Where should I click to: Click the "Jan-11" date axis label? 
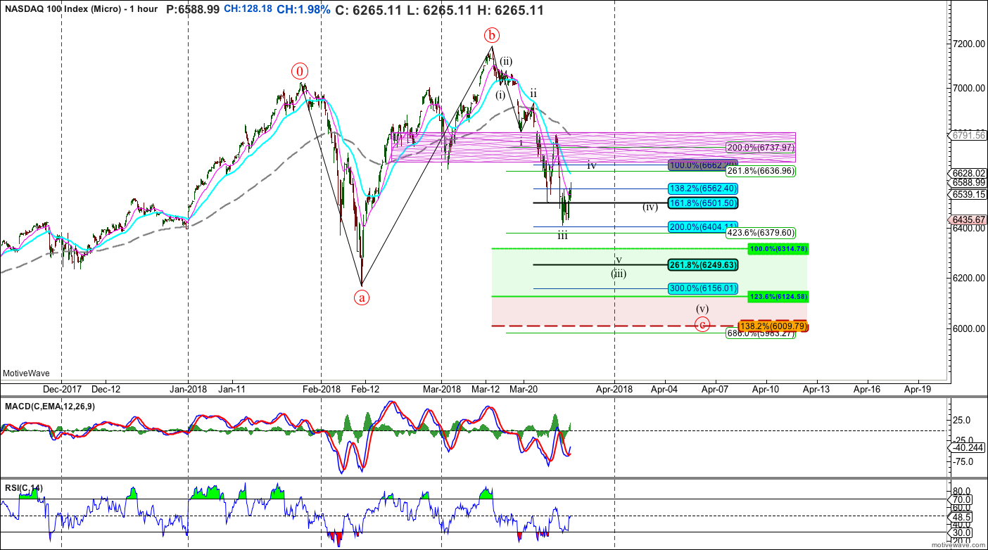[x=231, y=388]
